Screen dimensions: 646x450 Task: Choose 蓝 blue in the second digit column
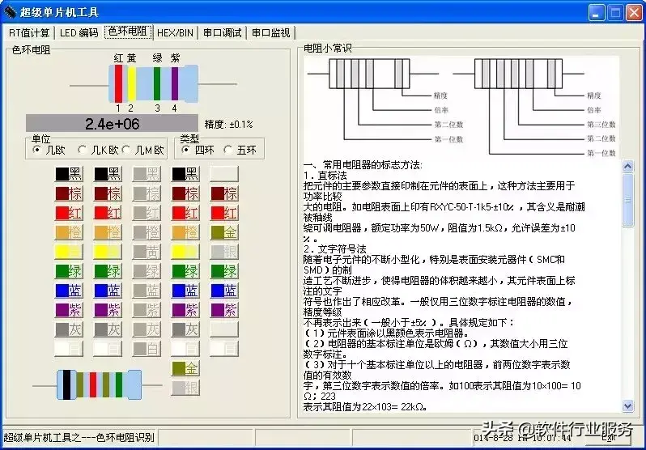(108, 291)
